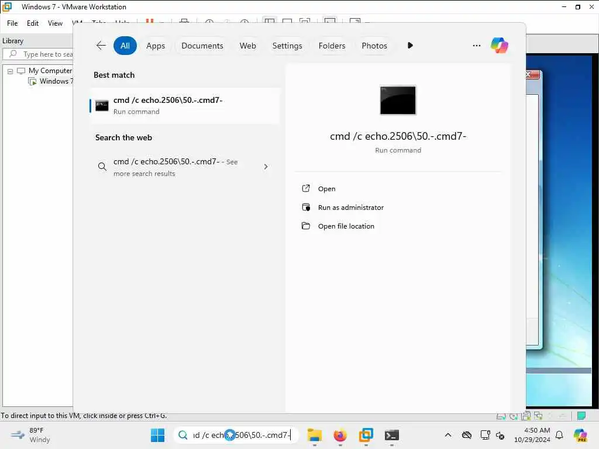
Task: Click the VMware Library search field
Action: click(38, 54)
